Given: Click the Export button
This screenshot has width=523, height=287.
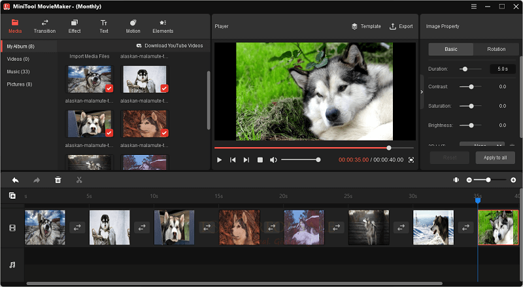Looking at the screenshot, I should 401,26.
